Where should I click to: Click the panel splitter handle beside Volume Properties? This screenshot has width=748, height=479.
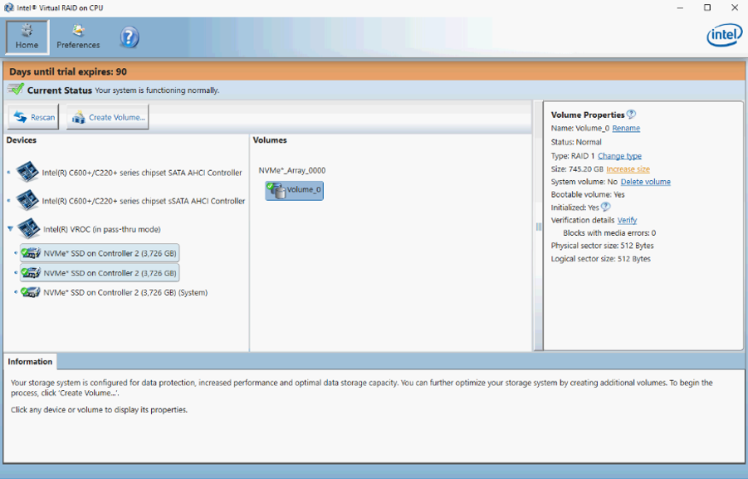(x=539, y=227)
